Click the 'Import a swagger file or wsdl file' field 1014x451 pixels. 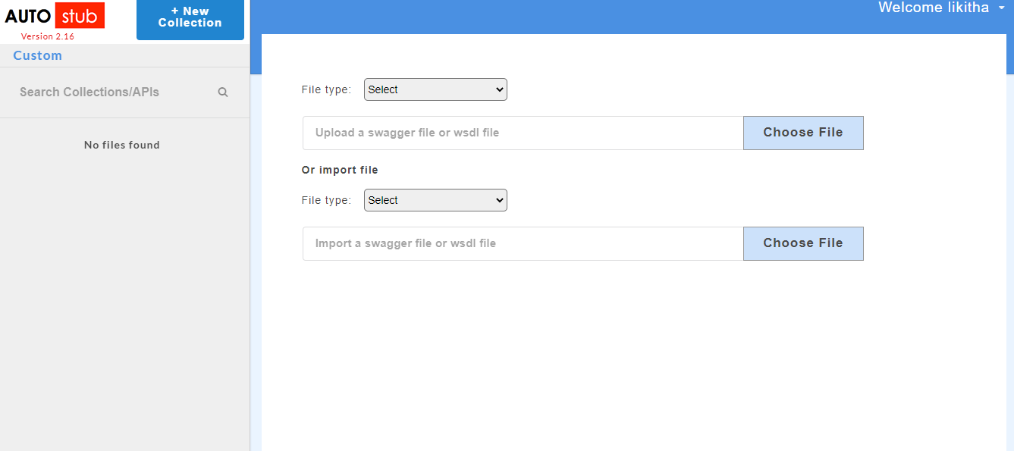pyautogui.click(x=523, y=243)
